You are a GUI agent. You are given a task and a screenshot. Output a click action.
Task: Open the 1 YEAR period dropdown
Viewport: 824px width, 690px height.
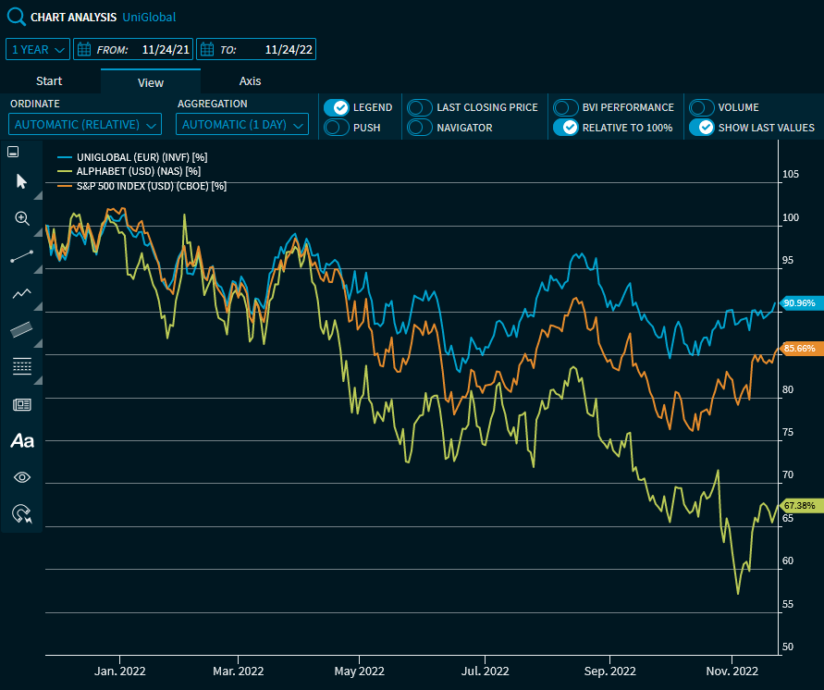point(38,49)
